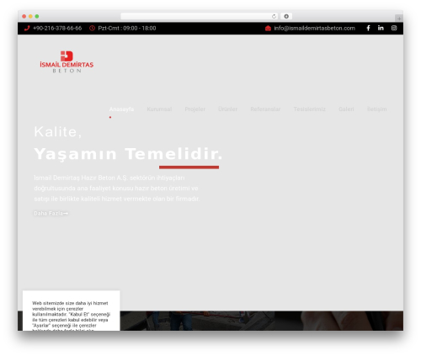Open the Galeri menu item

(346, 109)
